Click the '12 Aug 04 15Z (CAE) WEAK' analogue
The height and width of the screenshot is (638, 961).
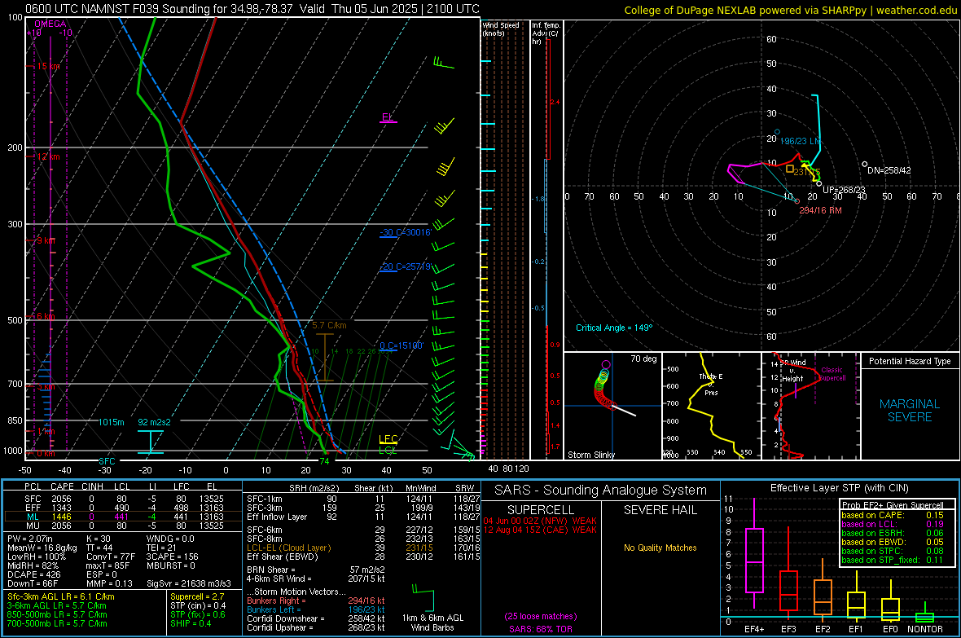click(x=540, y=530)
